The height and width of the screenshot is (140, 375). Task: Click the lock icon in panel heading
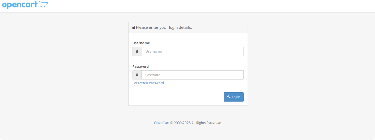point(134,27)
